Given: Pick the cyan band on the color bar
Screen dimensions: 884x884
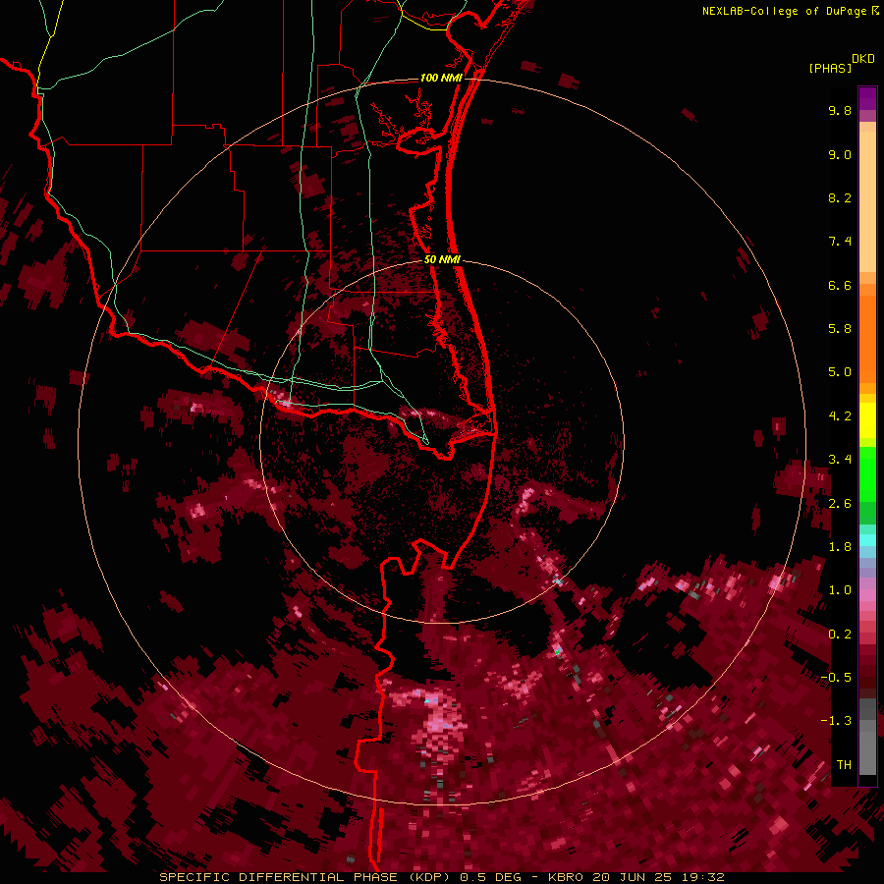Looking at the screenshot, I should point(867,540).
